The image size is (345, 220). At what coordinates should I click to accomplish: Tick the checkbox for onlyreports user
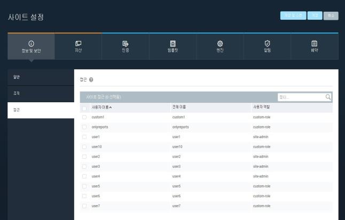[x=84, y=127]
